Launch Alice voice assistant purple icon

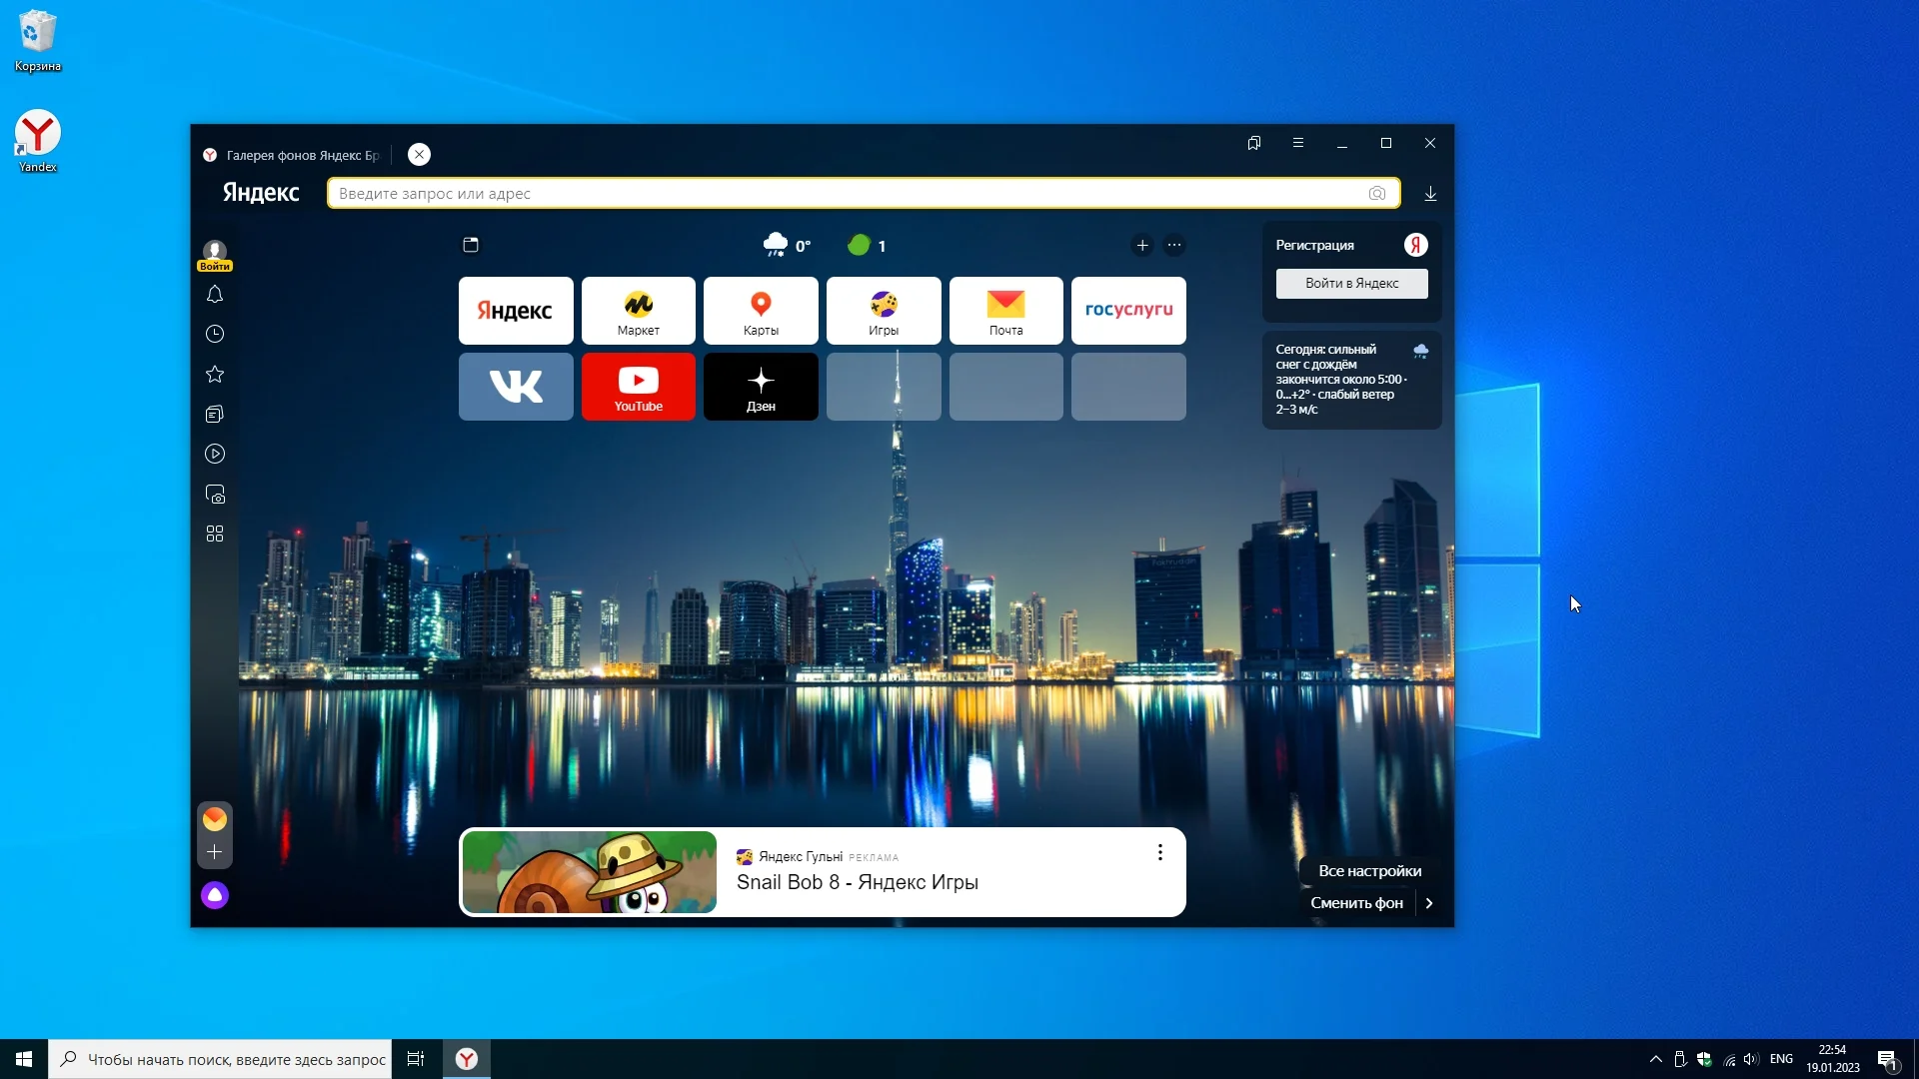point(215,895)
